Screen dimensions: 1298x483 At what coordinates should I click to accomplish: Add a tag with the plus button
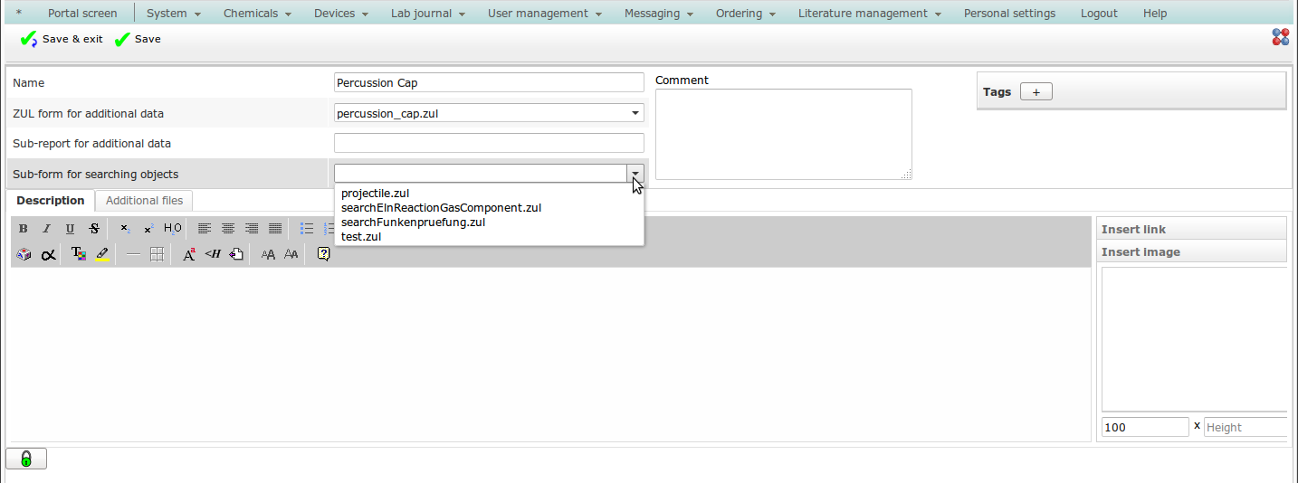point(1036,91)
